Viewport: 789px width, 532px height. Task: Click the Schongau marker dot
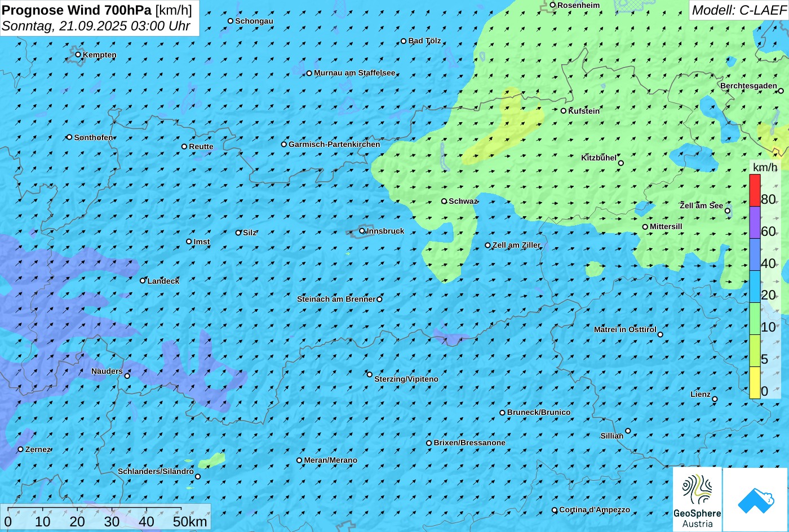point(230,21)
